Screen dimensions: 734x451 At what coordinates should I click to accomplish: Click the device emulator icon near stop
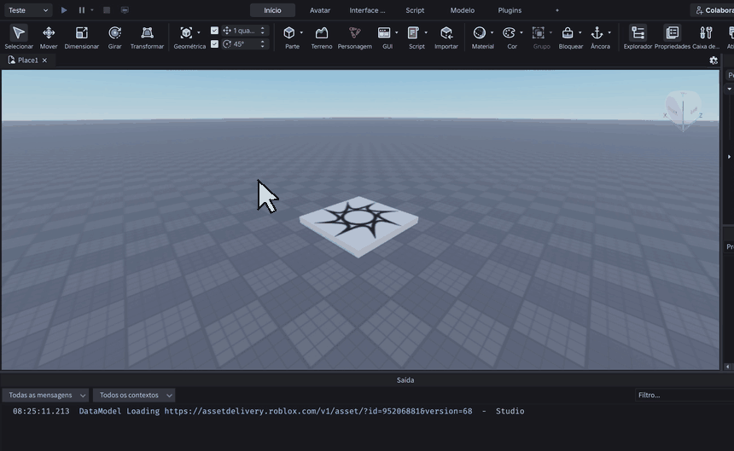[125, 10]
